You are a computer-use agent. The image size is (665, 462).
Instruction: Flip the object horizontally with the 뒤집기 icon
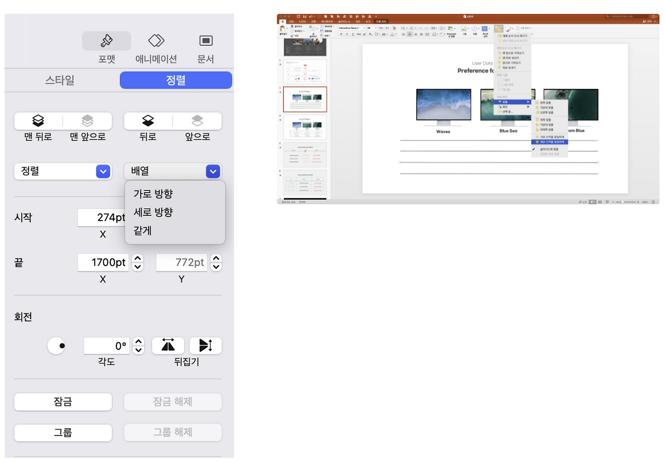(168, 346)
